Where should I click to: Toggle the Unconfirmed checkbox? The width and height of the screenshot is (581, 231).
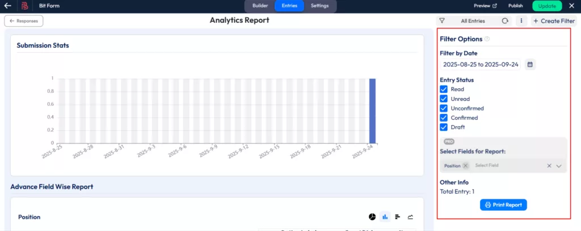coord(444,108)
